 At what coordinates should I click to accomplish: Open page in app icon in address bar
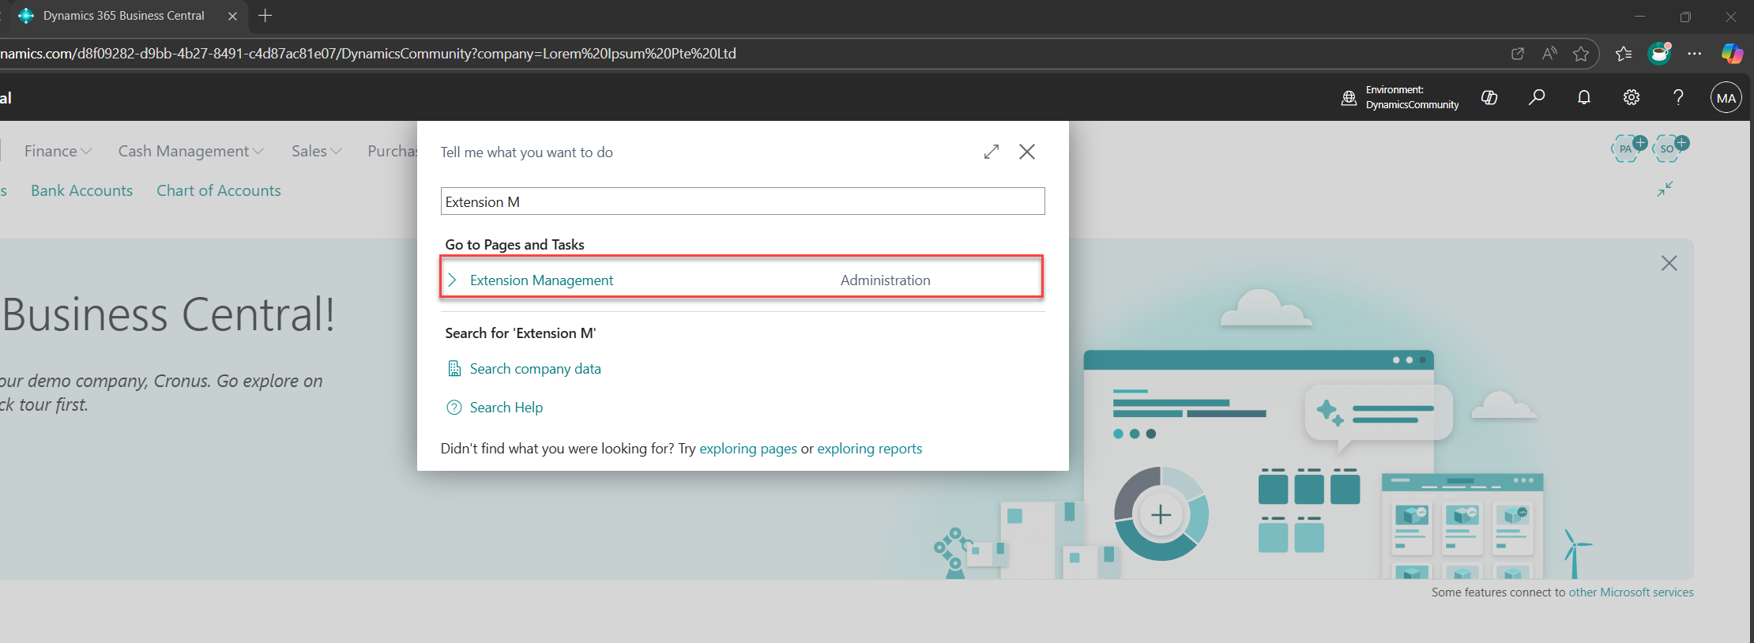(x=1517, y=54)
